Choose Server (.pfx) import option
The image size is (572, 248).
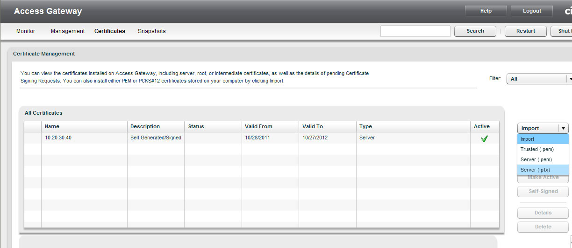[x=543, y=170]
